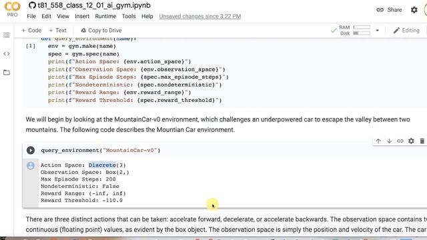The image size is (427, 240).
Task: Move cell up with the arrow icon
Action: coord(378,141)
